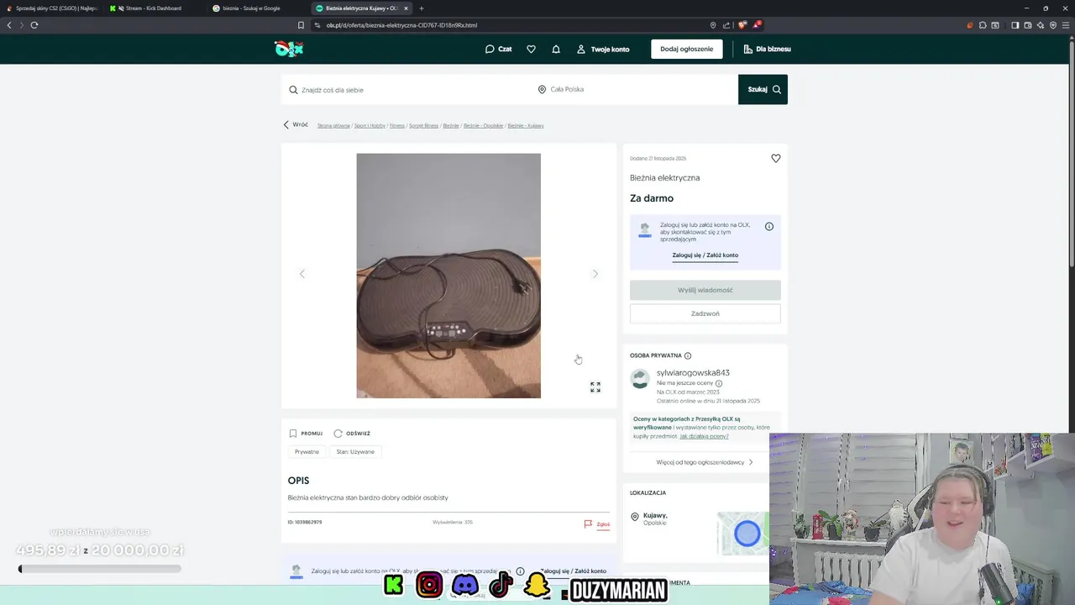Select the Prywatne tag chip
The height and width of the screenshot is (605, 1075).
(307, 452)
